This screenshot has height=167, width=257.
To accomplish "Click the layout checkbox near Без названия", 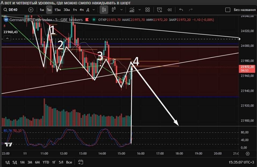I will [x=228, y=10].
